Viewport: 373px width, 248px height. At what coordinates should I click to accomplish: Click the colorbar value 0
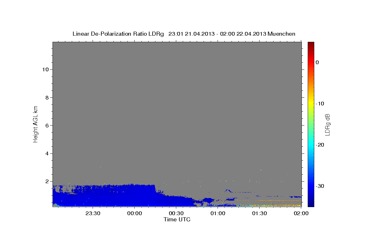click(317, 62)
